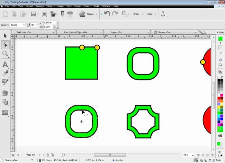
Task: Collapse the Tools side panel
Action: pyautogui.click(x=218, y=32)
